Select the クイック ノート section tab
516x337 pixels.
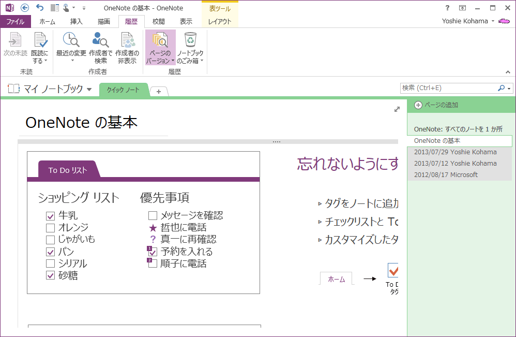point(123,90)
